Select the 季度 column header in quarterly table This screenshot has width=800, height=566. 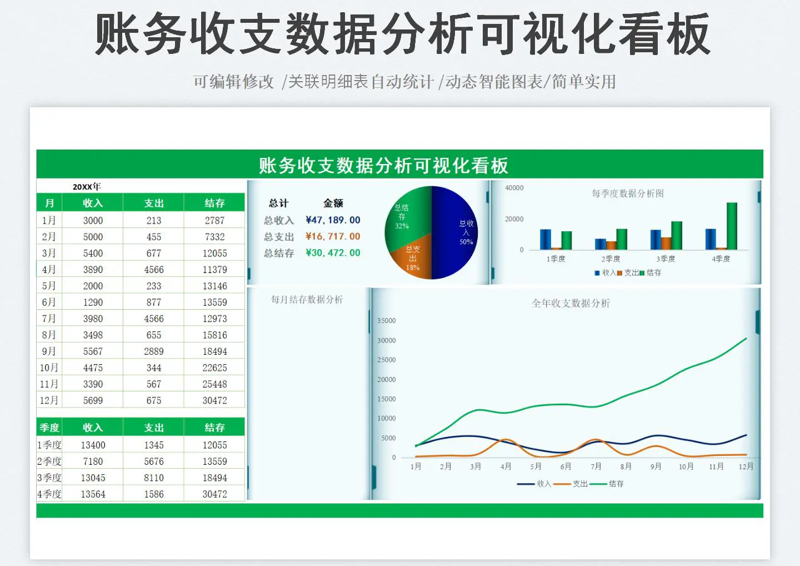pyautogui.click(x=49, y=428)
